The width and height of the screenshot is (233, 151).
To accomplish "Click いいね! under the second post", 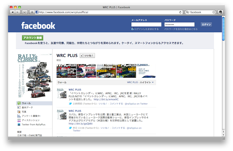I will (105, 128).
